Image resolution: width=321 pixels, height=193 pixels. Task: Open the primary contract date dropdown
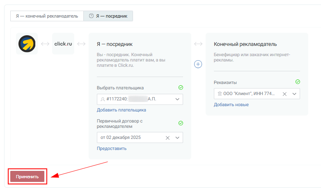177,138
